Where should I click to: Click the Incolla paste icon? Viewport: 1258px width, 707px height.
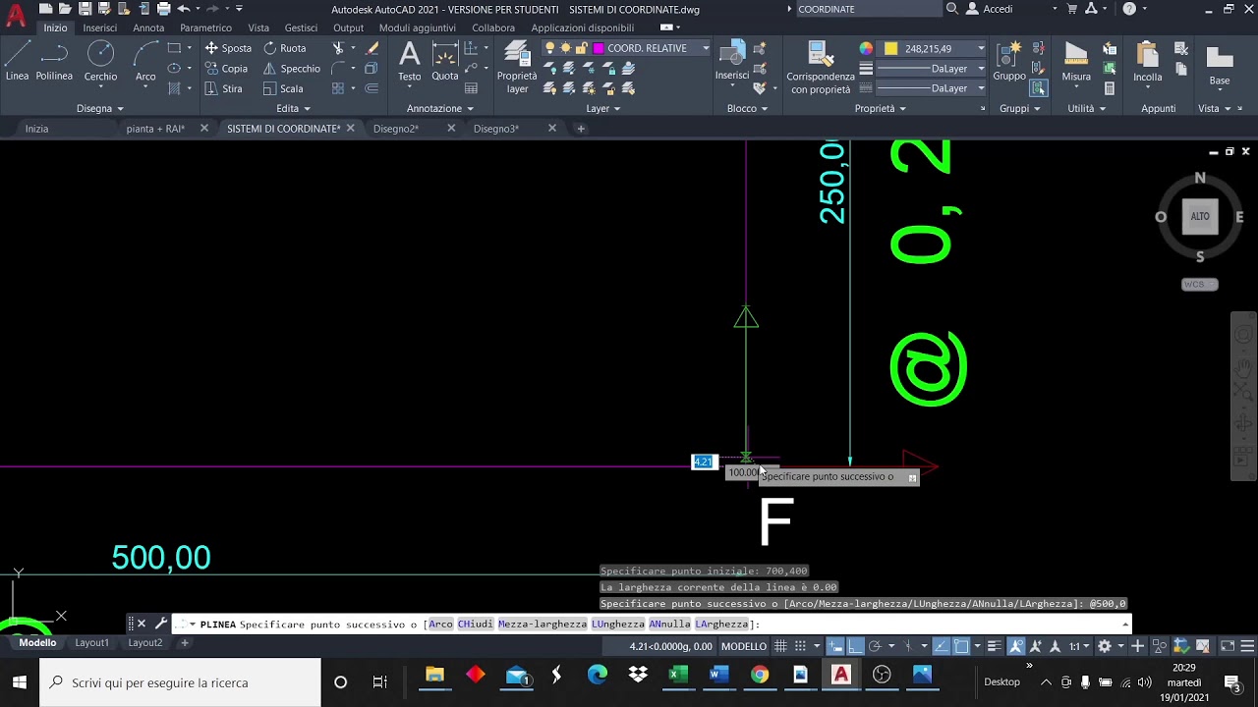coord(1147,62)
